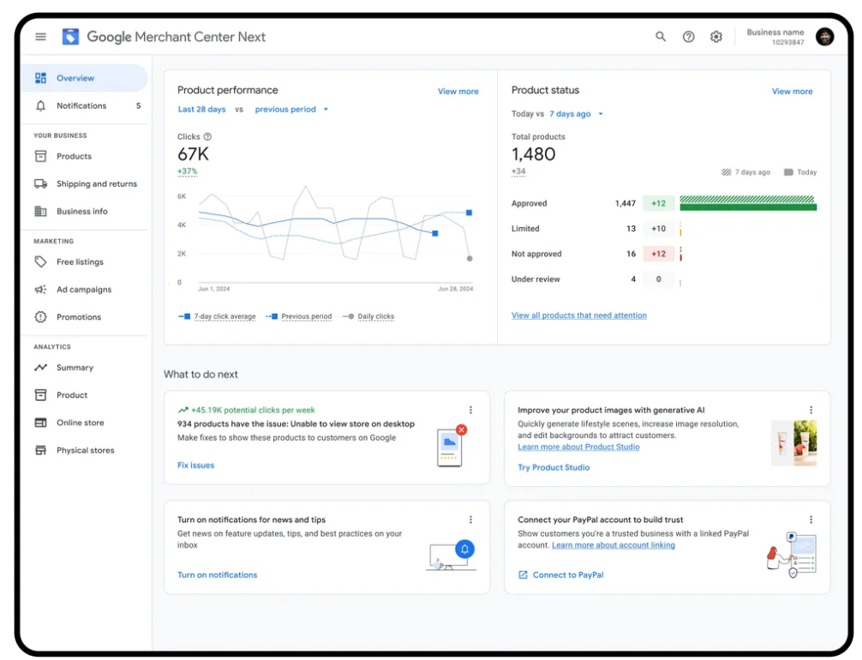
Task: Open the previous period comparison dropdown
Action: [291, 110]
